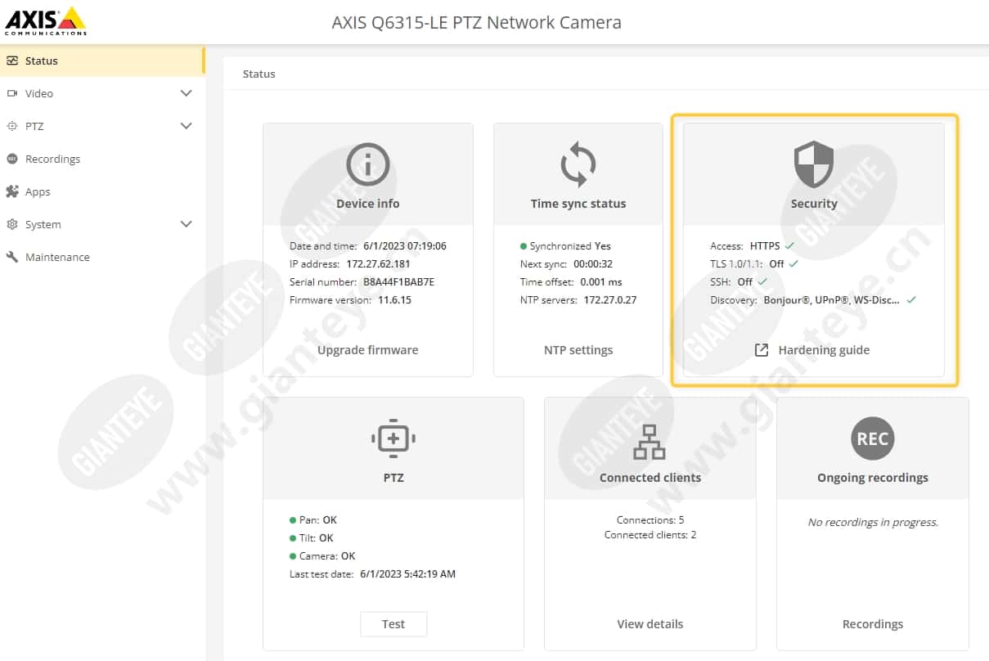Screen dimensions: 989x661
Task: Click the Apps puzzle piece icon
Action: pos(11,191)
